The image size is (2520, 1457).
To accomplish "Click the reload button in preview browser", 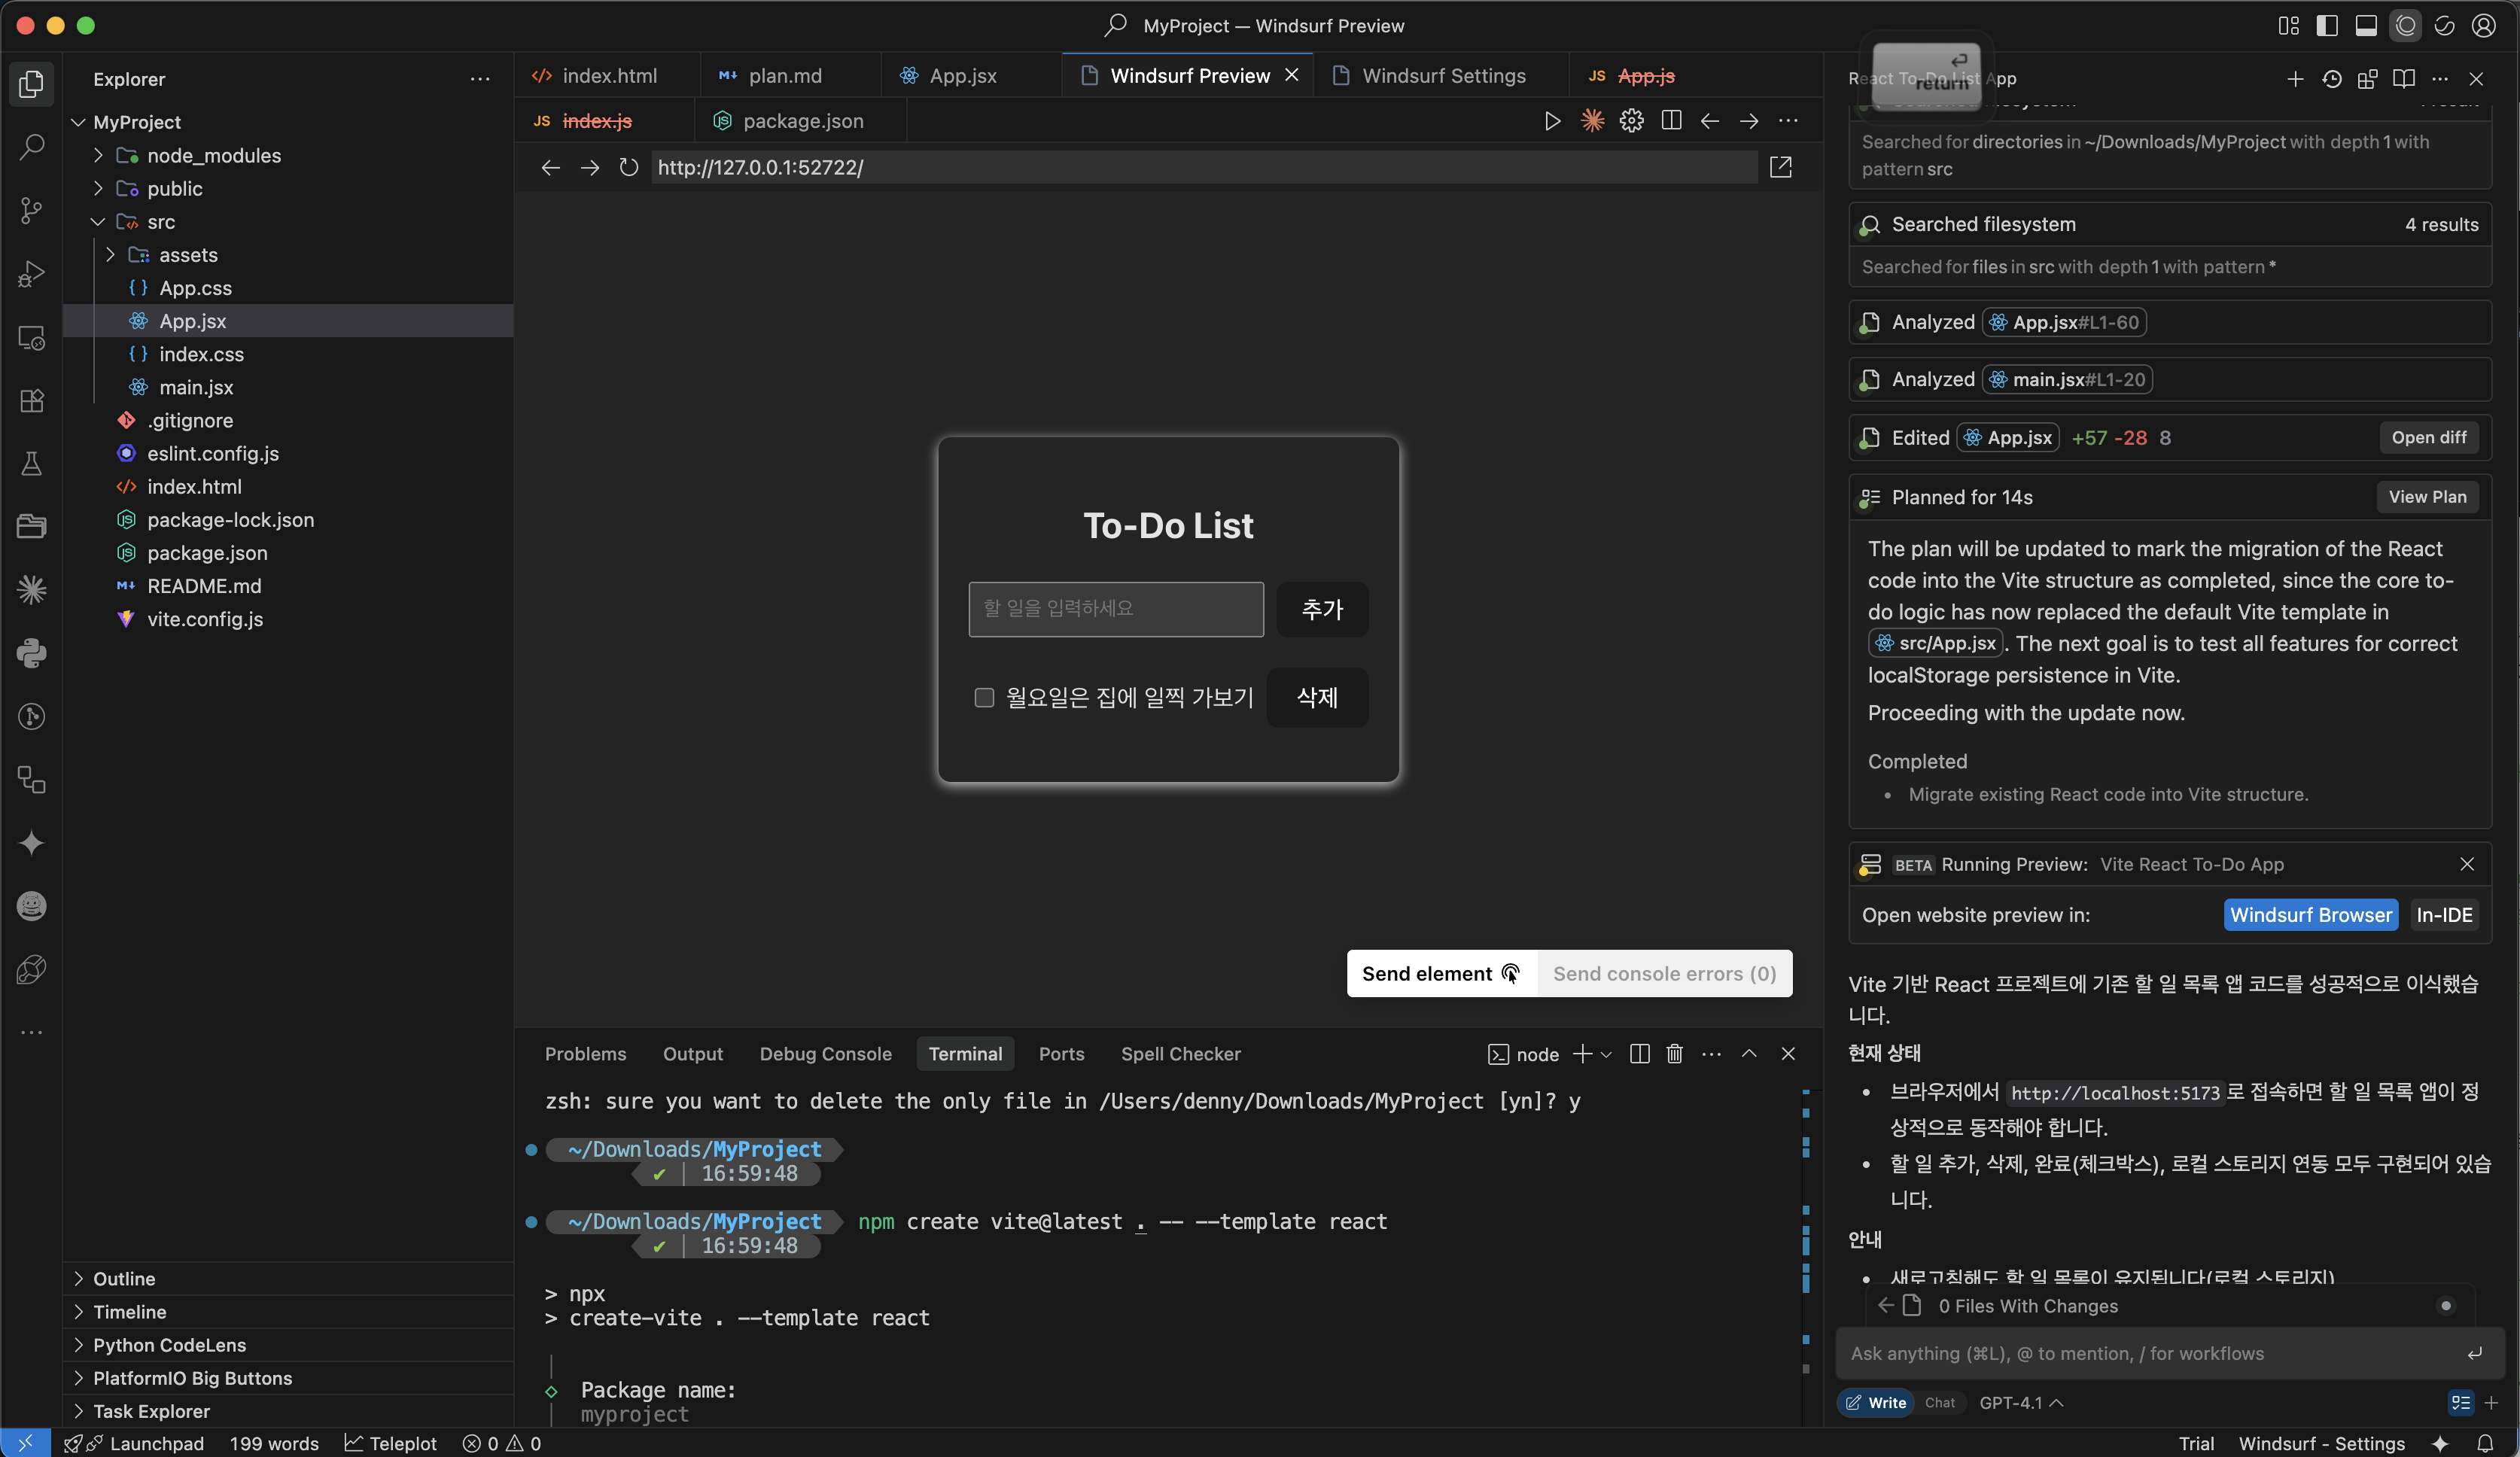I will (628, 167).
